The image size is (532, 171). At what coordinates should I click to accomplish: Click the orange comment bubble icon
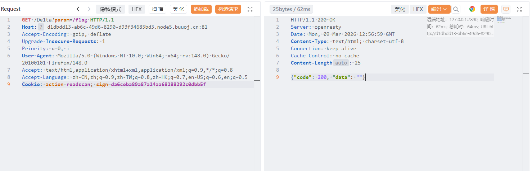click(x=506, y=9)
